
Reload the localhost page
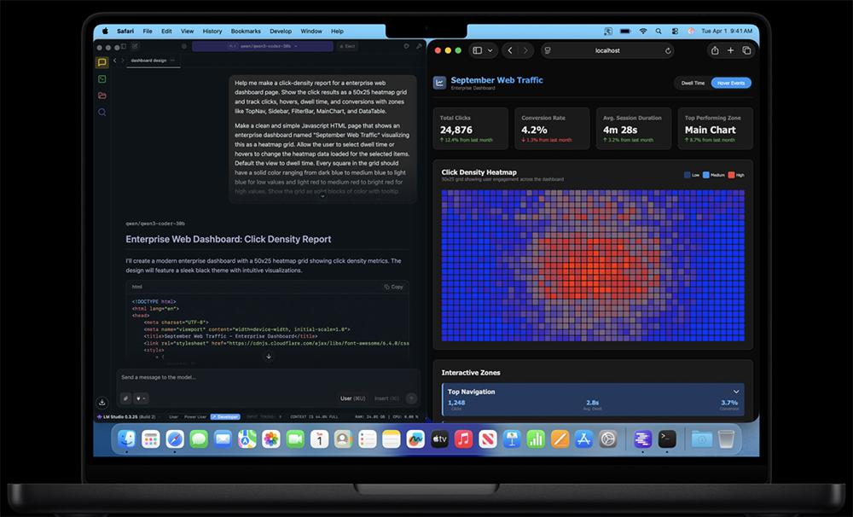point(668,50)
